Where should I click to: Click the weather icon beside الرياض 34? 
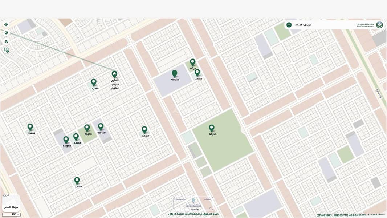point(297,25)
